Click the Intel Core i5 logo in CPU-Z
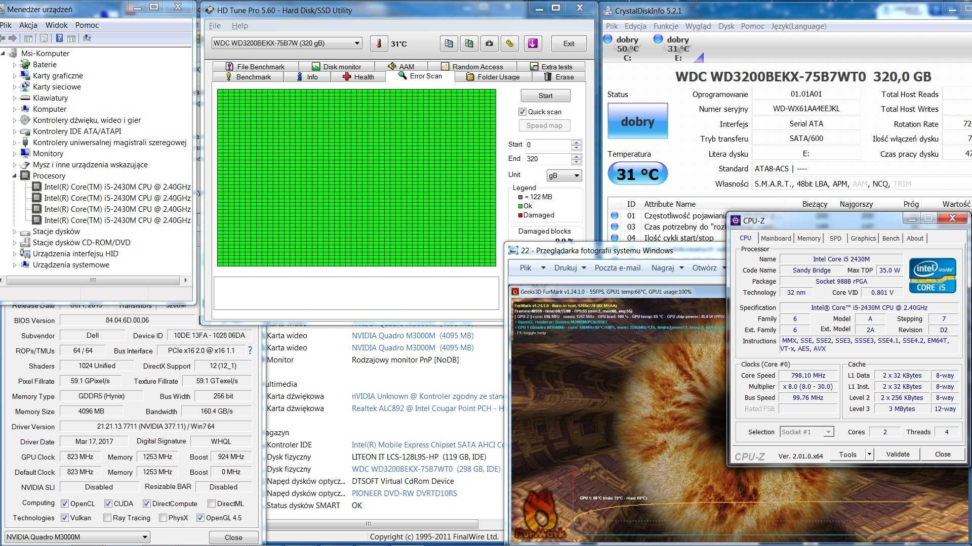 933,276
